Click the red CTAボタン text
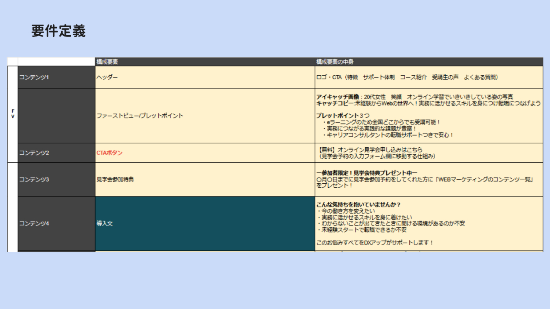550x309 pixels. pyautogui.click(x=110, y=153)
